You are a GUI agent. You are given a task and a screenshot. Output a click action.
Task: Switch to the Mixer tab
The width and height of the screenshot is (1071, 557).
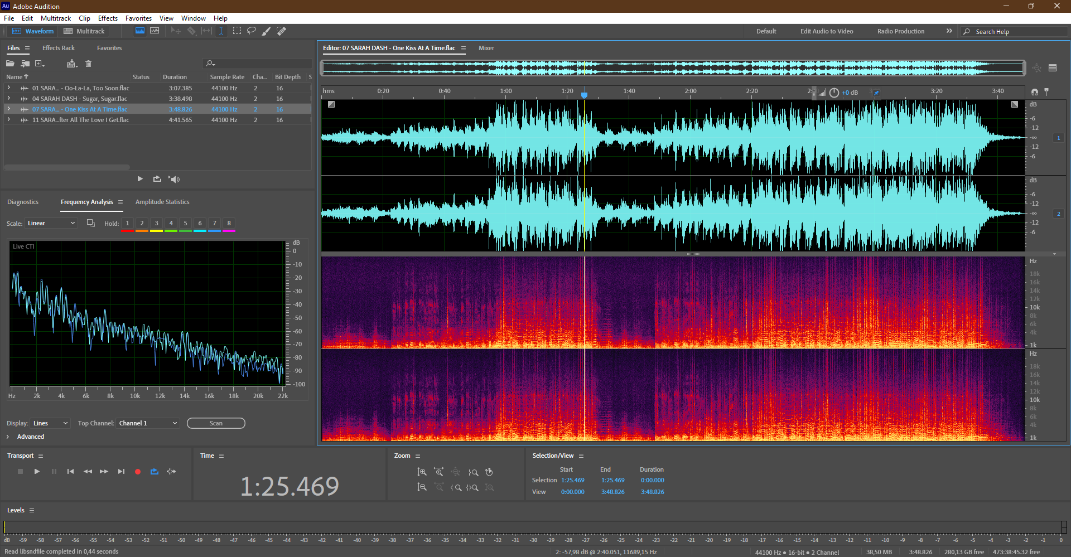tap(486, 48)
